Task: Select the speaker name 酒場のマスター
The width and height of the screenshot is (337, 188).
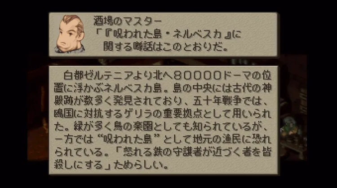Action: coord(128,21)
